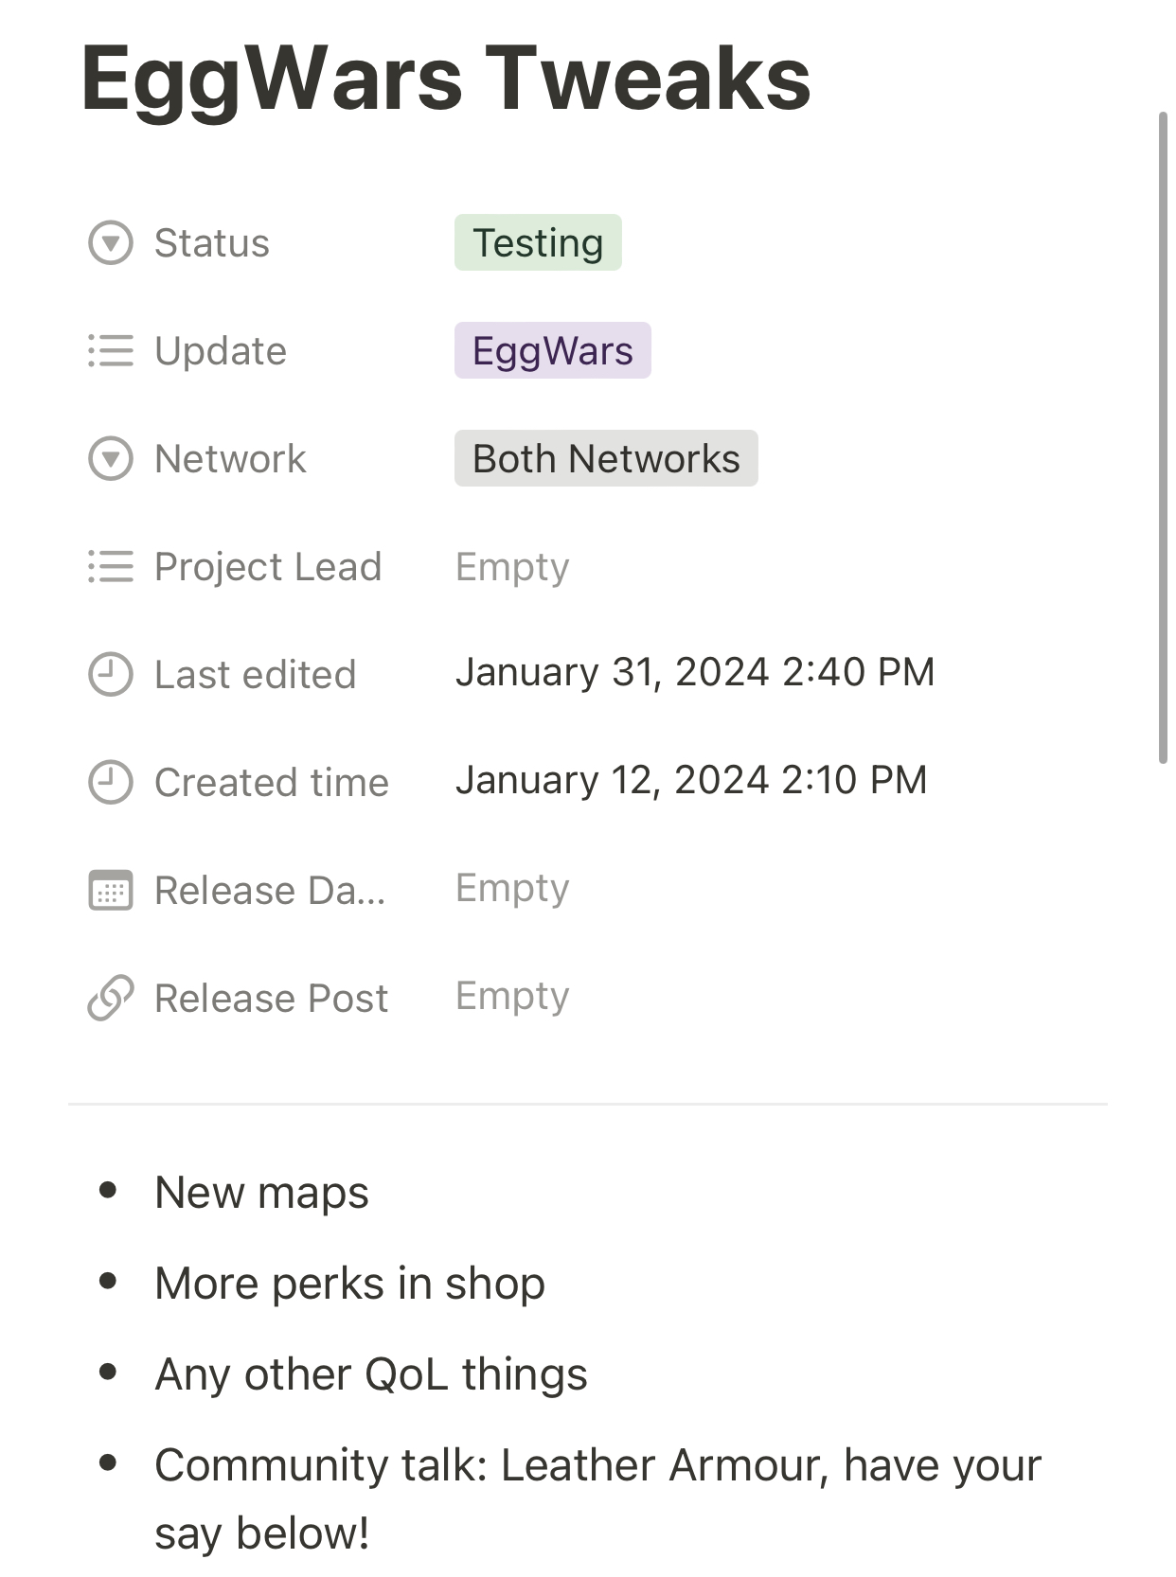Click the Release Date calendar icon
1176x1577 pixels.
[111, 891]
